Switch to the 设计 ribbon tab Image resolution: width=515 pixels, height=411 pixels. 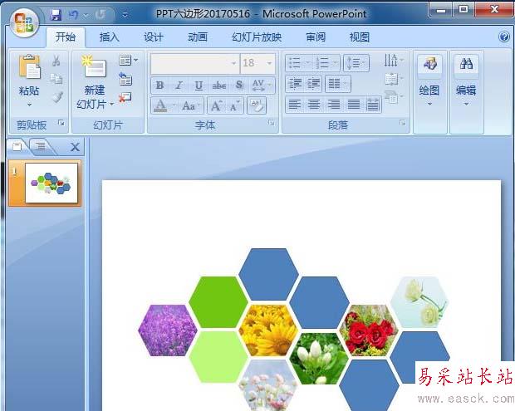pos(153,37)
